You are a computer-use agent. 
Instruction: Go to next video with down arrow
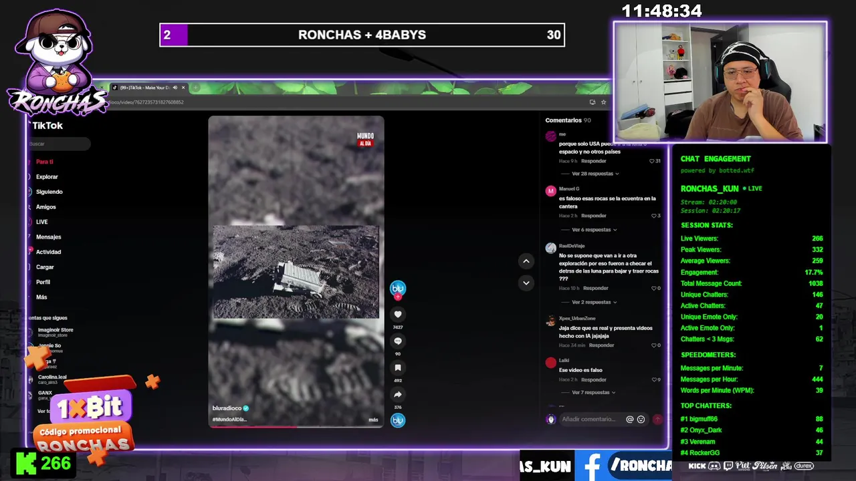click(526, 283)
